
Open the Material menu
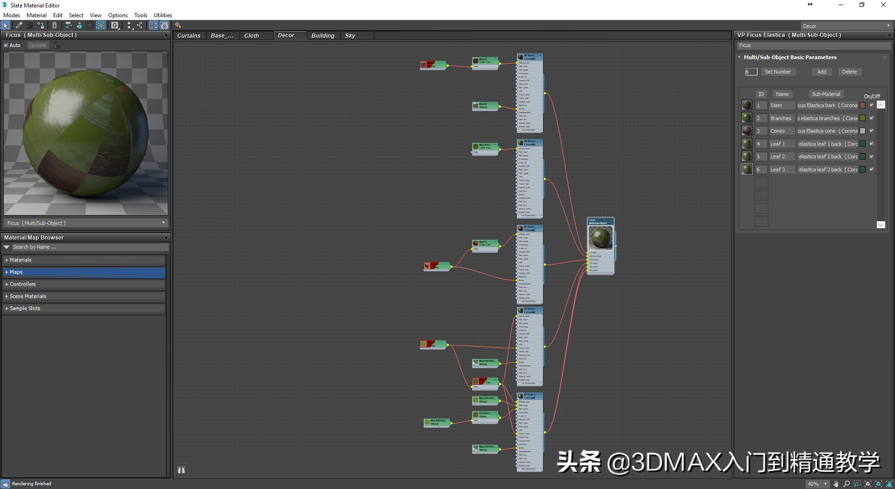tap(36, 15)
